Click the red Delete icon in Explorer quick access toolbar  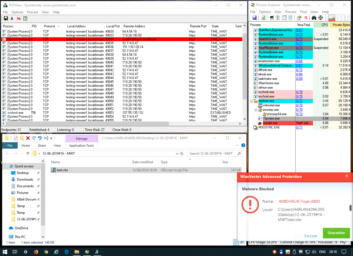click(x=28, y=138)
